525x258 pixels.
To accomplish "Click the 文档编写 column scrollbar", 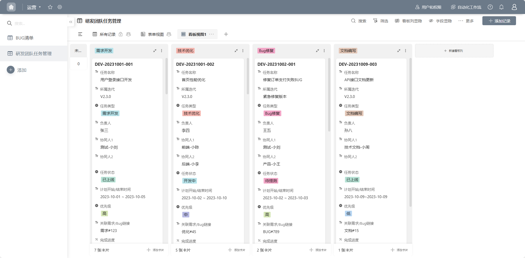I will click(x=410, y=132).
